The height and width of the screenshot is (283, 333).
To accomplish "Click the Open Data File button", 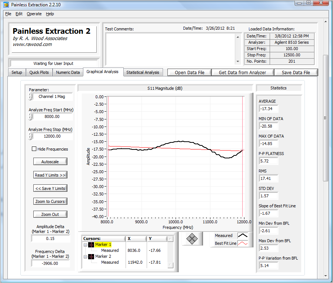I will point(190,72).
